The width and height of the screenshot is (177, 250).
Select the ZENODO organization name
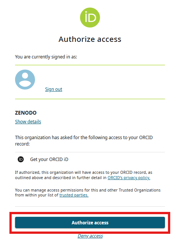26,113
